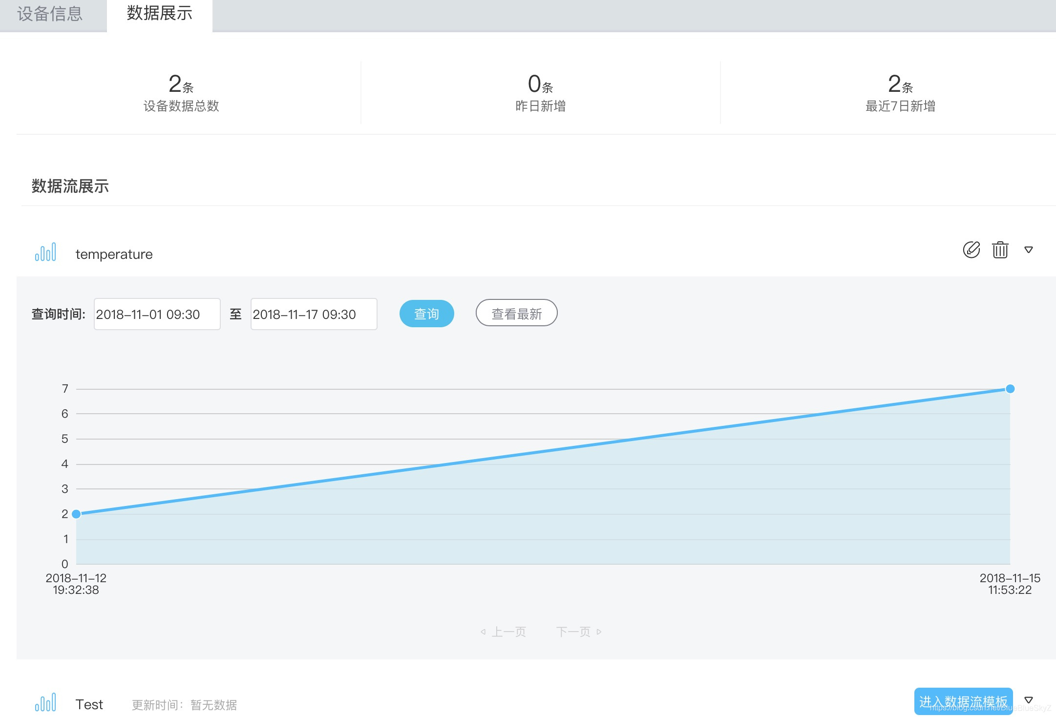Click the trash icon to delete temperature
Viewport: 1056px width, 717px height.
point(1000,250)
